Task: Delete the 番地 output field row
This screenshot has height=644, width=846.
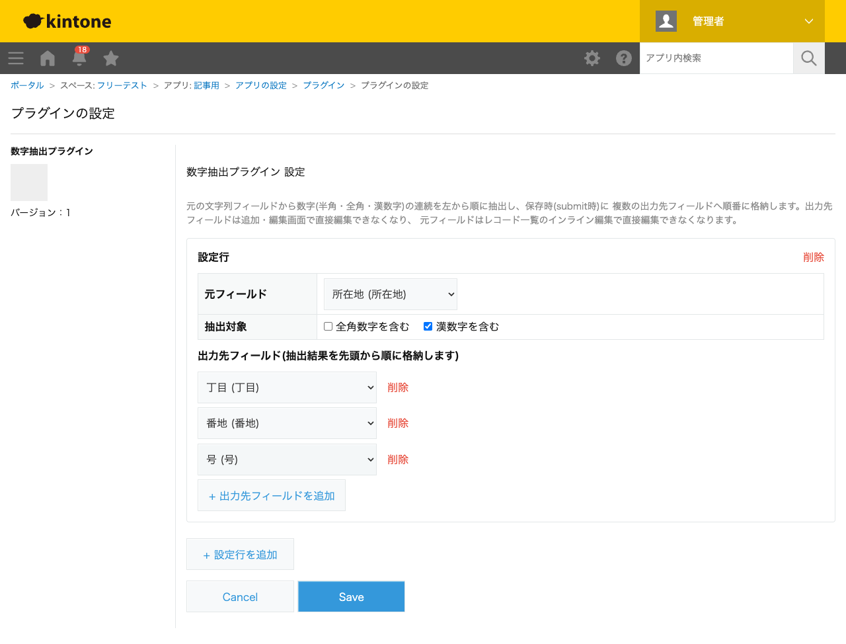Action: point(398,423)
